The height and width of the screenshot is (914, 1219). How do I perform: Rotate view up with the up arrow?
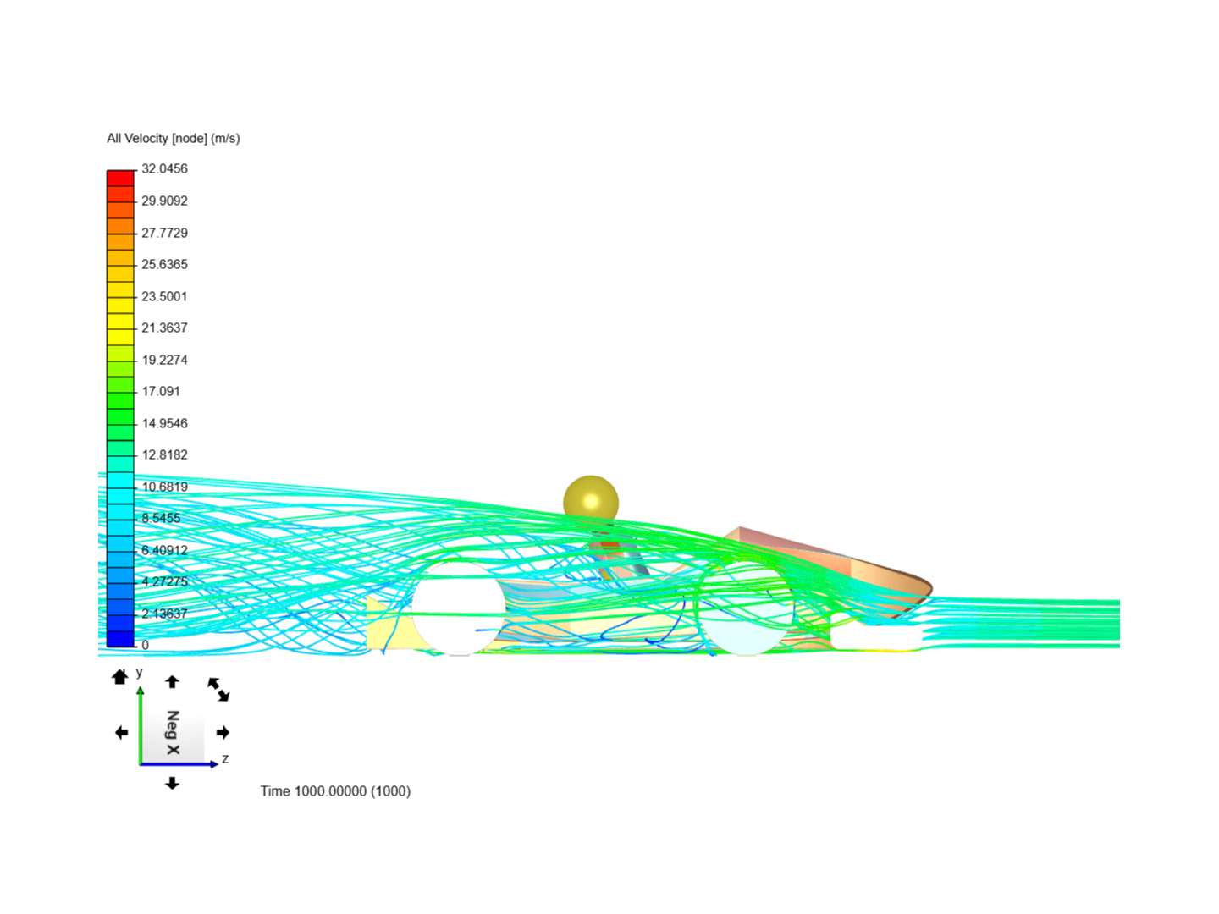[172, 681]
